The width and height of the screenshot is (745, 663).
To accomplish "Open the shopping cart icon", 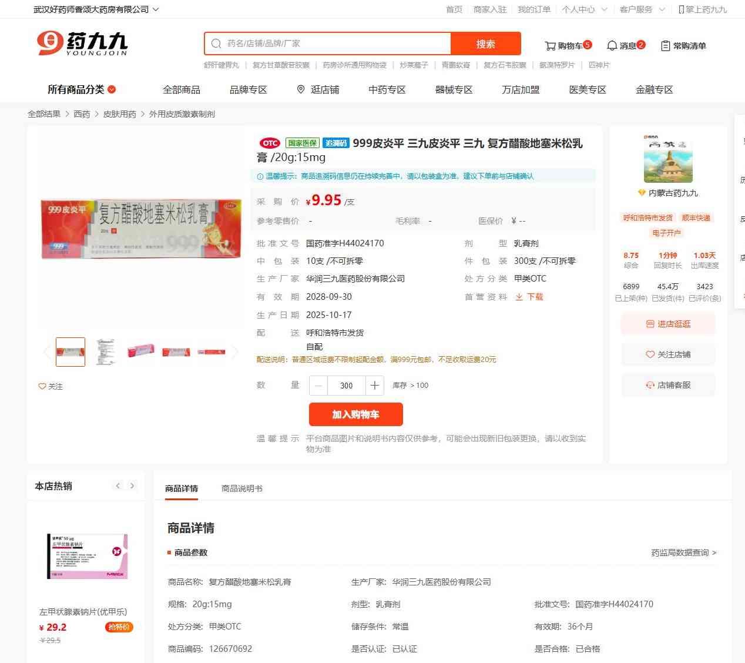I will pos(550,46).
